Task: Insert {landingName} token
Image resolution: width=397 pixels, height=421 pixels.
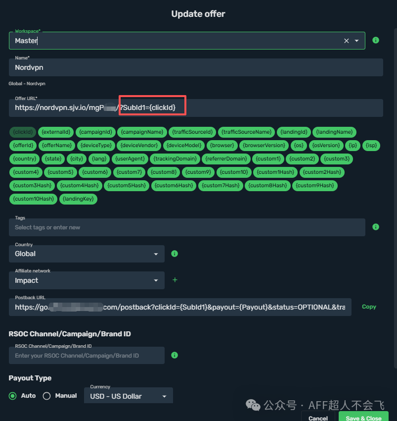Action: tap(334, 132)
